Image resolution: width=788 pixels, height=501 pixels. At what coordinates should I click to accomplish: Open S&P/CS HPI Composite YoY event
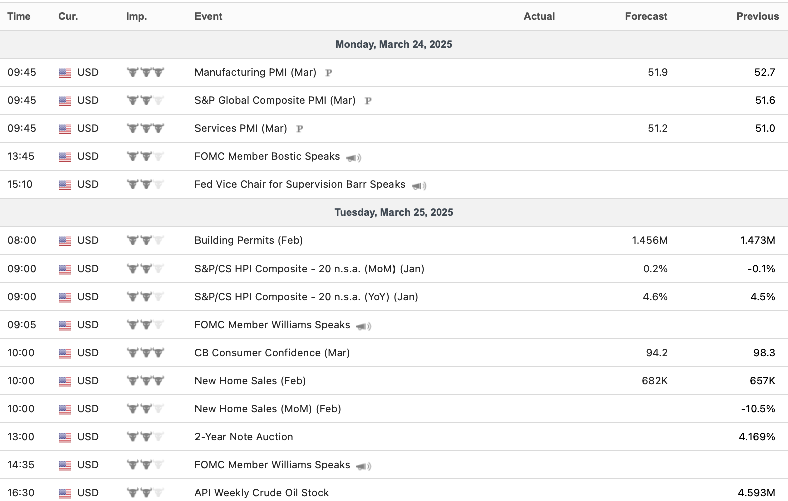pos(306,297)
